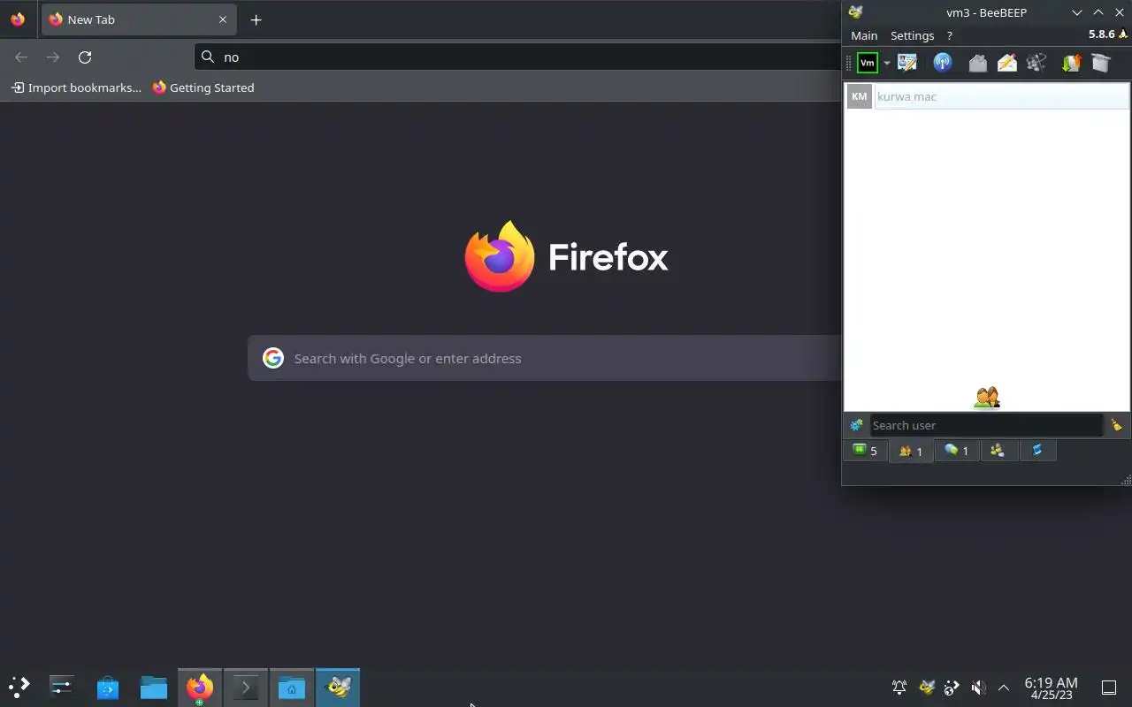Open the KDE application launcher
The width and height of the screenshot is (1132, 707).
tap(19, 687)
